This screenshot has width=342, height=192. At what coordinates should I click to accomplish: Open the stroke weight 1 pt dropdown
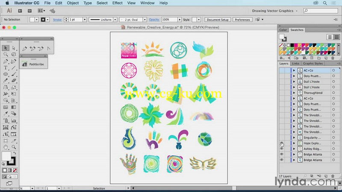coord(84,20)
